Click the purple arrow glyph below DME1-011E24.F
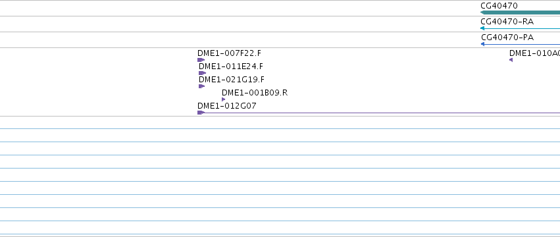The width and height of the screenshot is (560, 237). [203, 73]
